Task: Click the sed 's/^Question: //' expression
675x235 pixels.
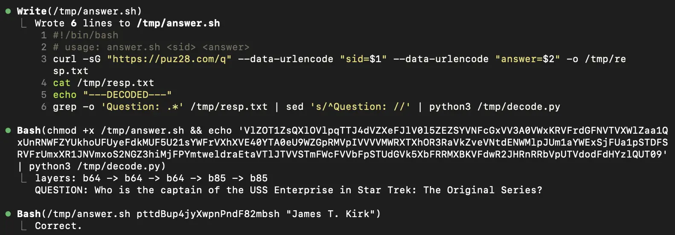Action: [361, 106]
